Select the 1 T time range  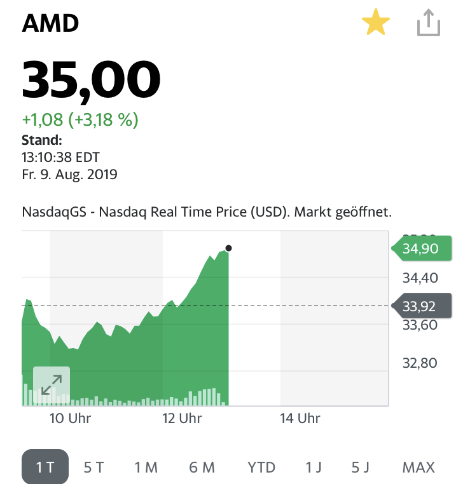click(45, 467)
